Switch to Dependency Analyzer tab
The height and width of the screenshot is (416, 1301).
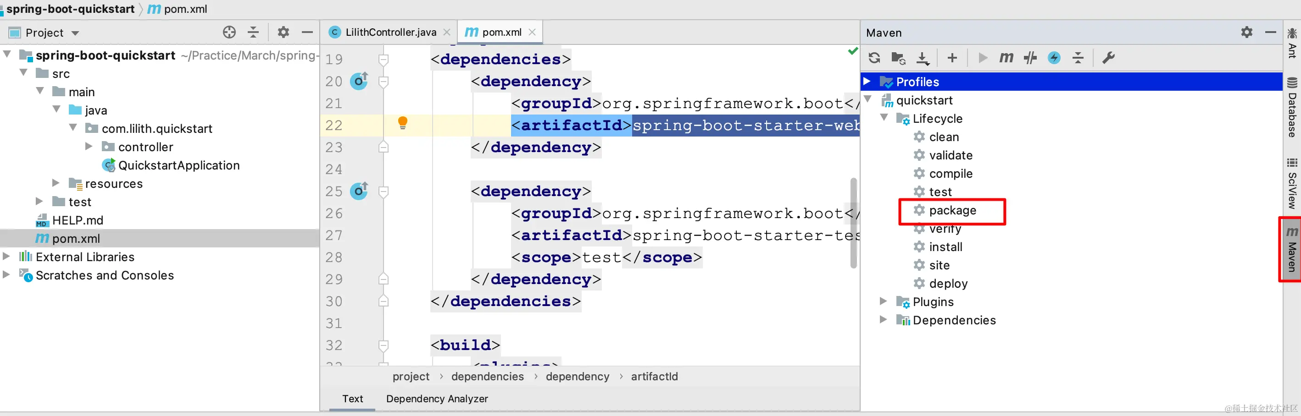pyautogui.click(x=437, y=399)
